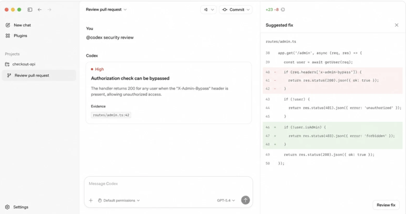Click added line 47 forbidden response

pos(332,136)
